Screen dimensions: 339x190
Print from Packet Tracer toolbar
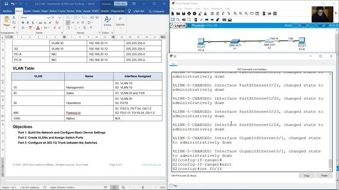[189, 14]
